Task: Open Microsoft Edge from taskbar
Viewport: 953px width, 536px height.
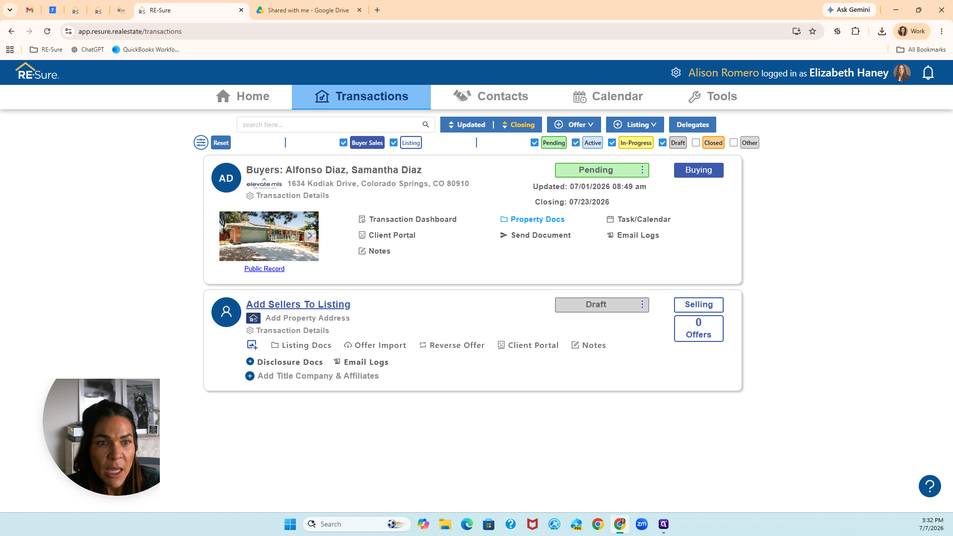Action: click(467, 524)
